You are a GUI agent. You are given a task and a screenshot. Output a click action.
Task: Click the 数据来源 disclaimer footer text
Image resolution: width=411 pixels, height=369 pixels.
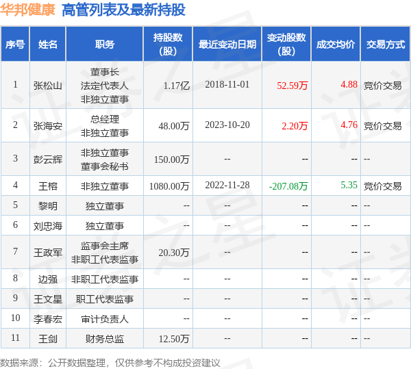click(x=110, y=363)
